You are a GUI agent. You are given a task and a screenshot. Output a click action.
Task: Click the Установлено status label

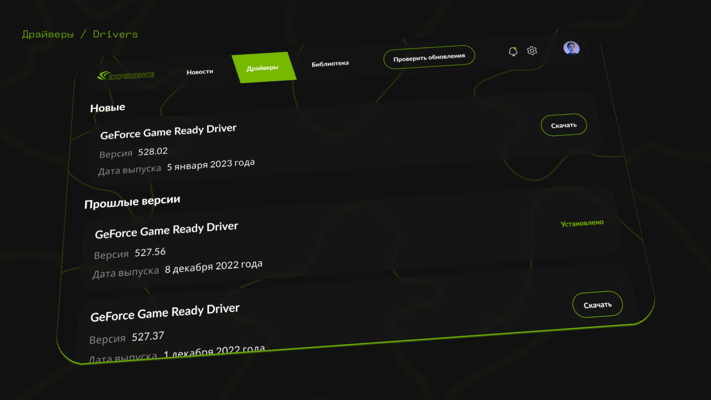point(582,223)
